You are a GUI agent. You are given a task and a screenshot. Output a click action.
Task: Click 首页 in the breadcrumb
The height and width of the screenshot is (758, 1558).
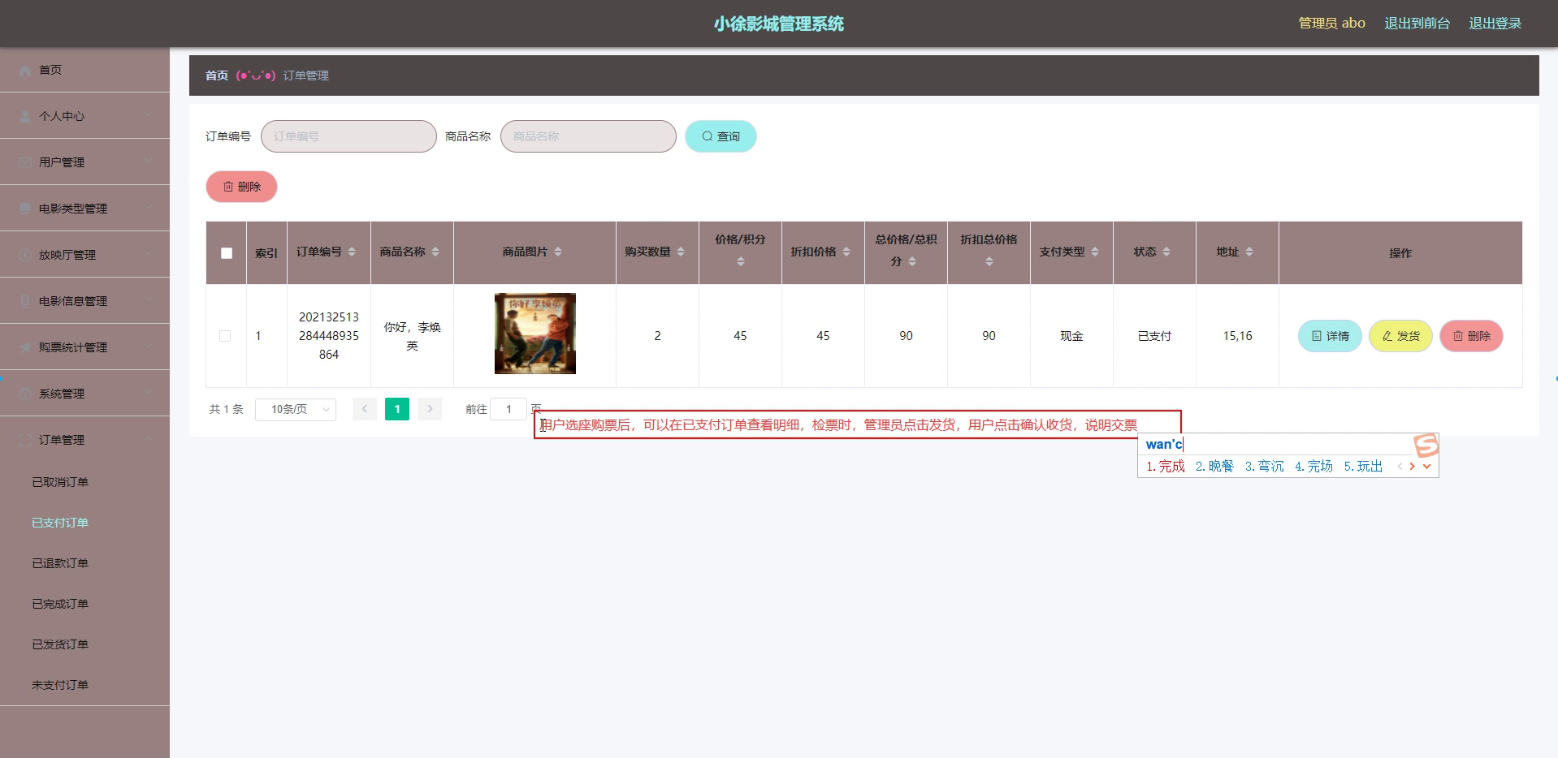coord(217,75)
